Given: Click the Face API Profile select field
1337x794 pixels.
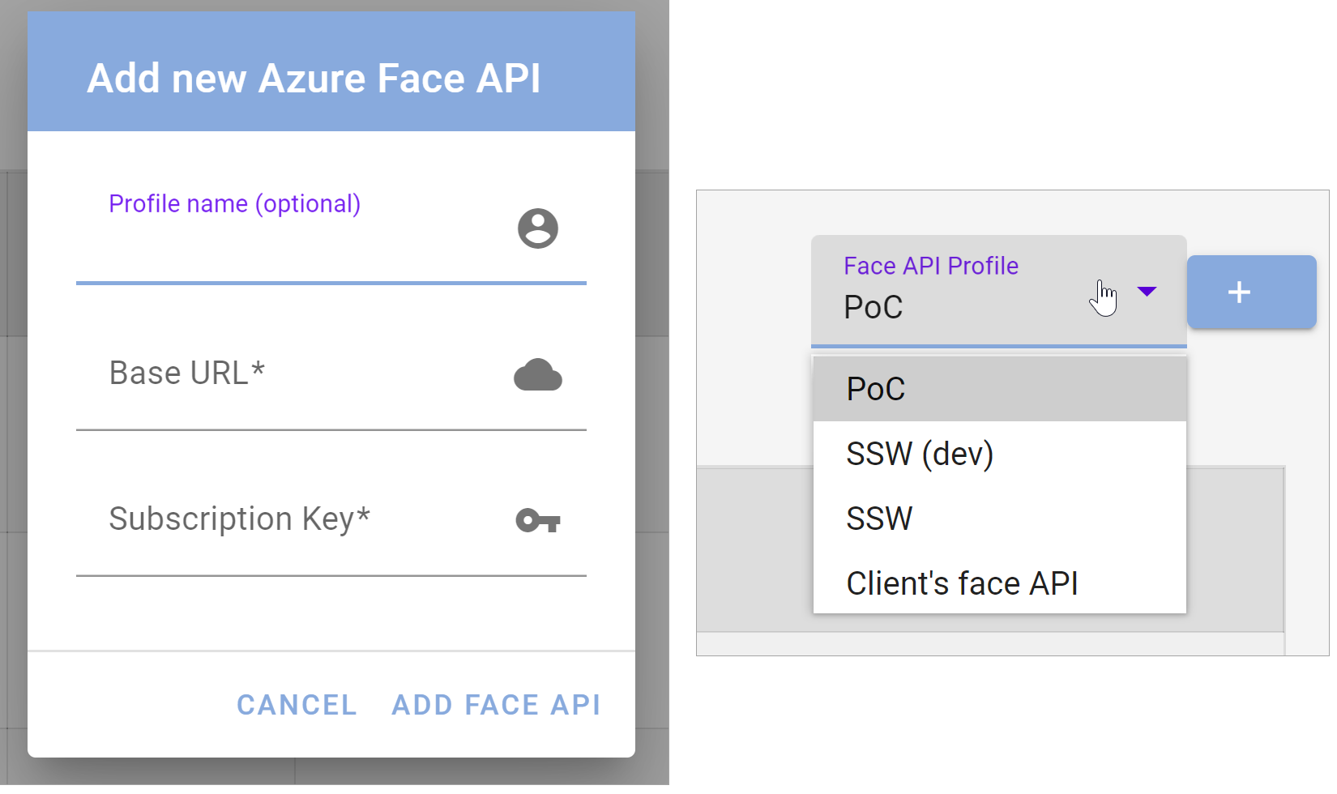Looking at the screenshot, I should (999, 292).
